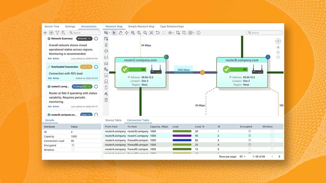The width and height of the screenshot is (326, 183).
Task: Select the four-arrow move tool
Action: pyautogui.click(x=127, y=33)
